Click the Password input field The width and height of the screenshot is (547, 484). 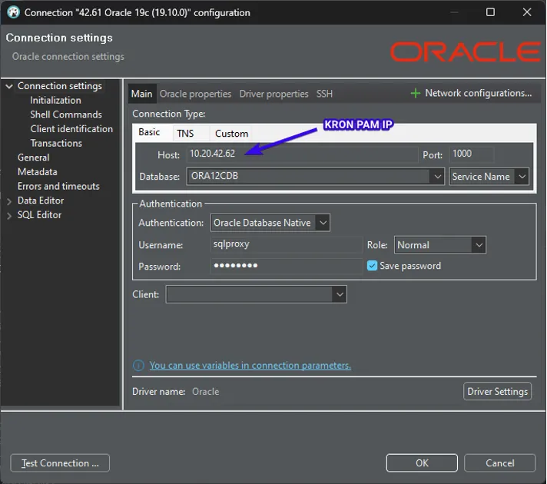pos(286,266)
